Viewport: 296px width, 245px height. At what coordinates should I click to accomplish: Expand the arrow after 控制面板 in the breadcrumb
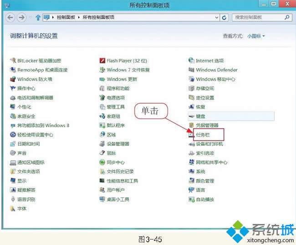point(79,18)
